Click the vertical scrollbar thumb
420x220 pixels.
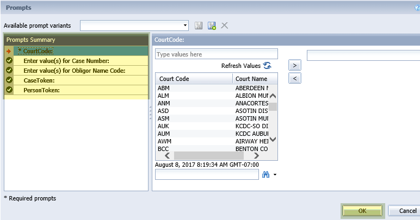(273, 106)
